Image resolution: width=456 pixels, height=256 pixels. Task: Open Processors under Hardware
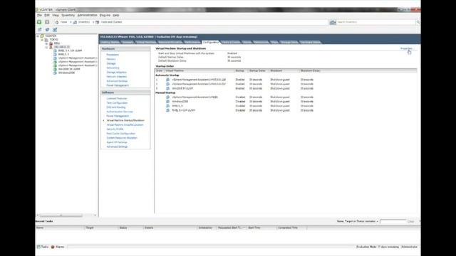113,55
